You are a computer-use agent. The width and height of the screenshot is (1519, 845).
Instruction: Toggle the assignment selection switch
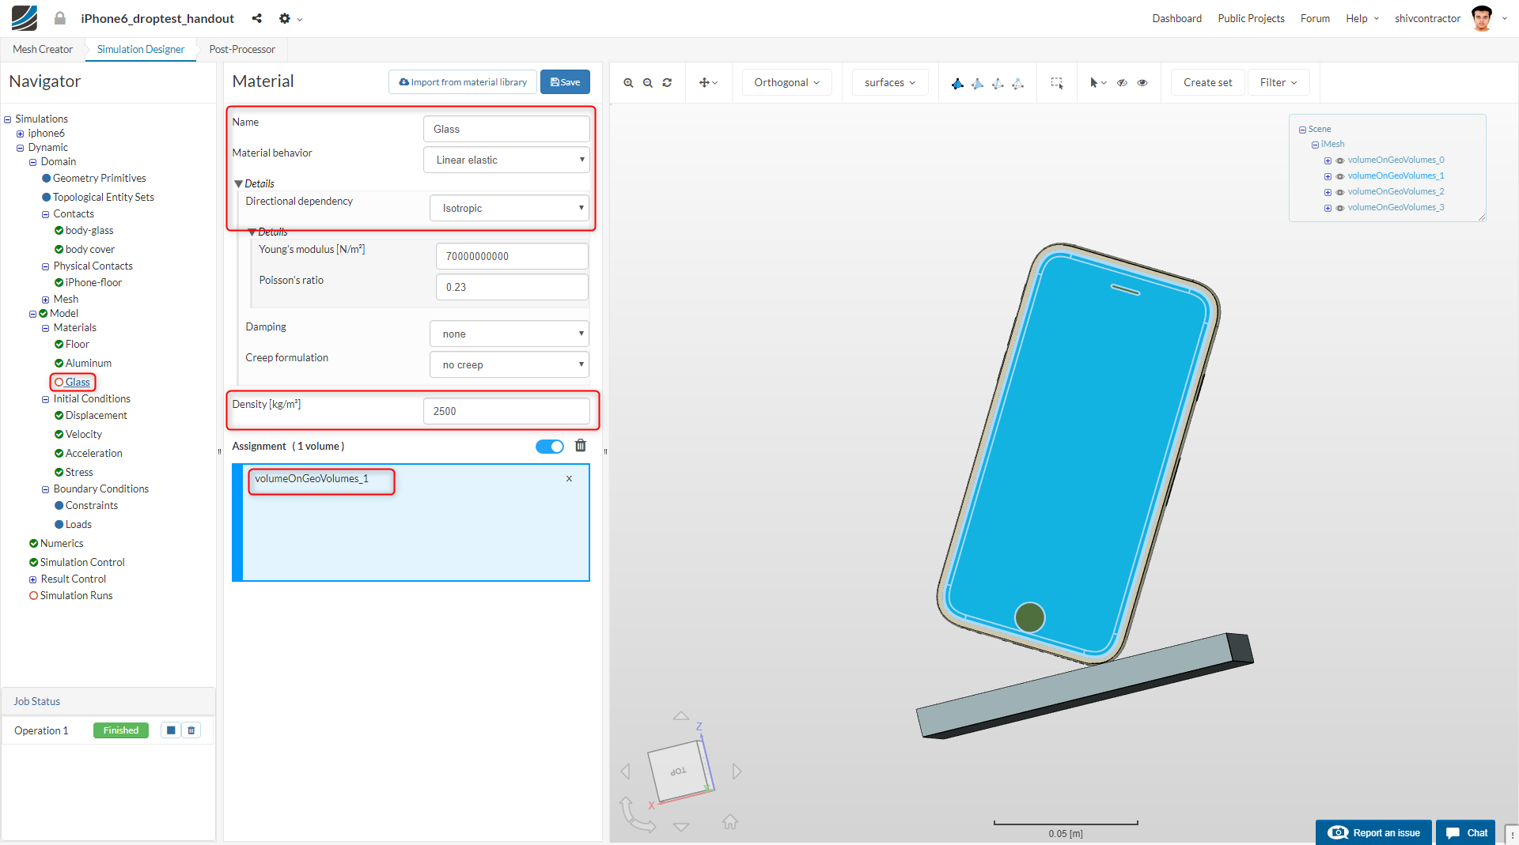point(550,447)
